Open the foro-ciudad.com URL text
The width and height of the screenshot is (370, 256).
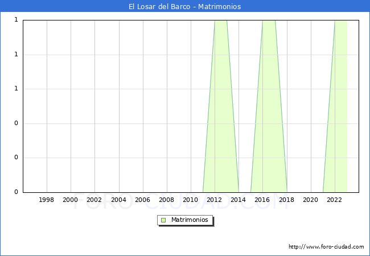click(x=326, y=247)
